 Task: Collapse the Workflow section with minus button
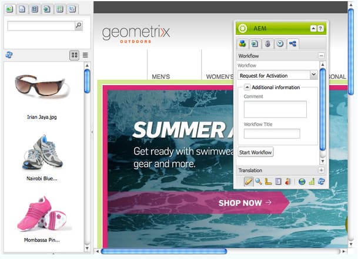(321, 56)
